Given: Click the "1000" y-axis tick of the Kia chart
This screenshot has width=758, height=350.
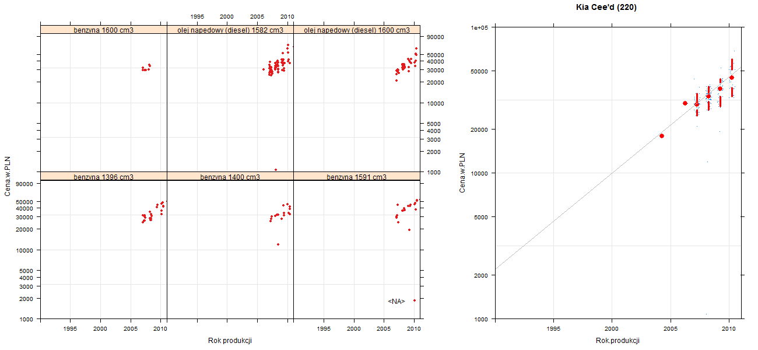Looking at the screenshot, I should [x=482, y=318].
